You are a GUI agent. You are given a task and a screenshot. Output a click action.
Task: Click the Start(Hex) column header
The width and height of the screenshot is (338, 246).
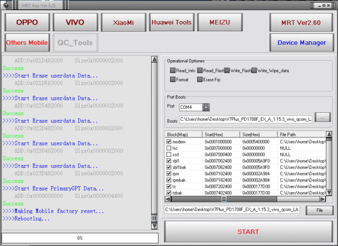click(x=221, y=135)
